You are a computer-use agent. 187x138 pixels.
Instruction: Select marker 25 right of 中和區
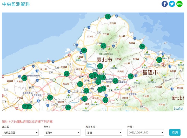pos(105,100)
